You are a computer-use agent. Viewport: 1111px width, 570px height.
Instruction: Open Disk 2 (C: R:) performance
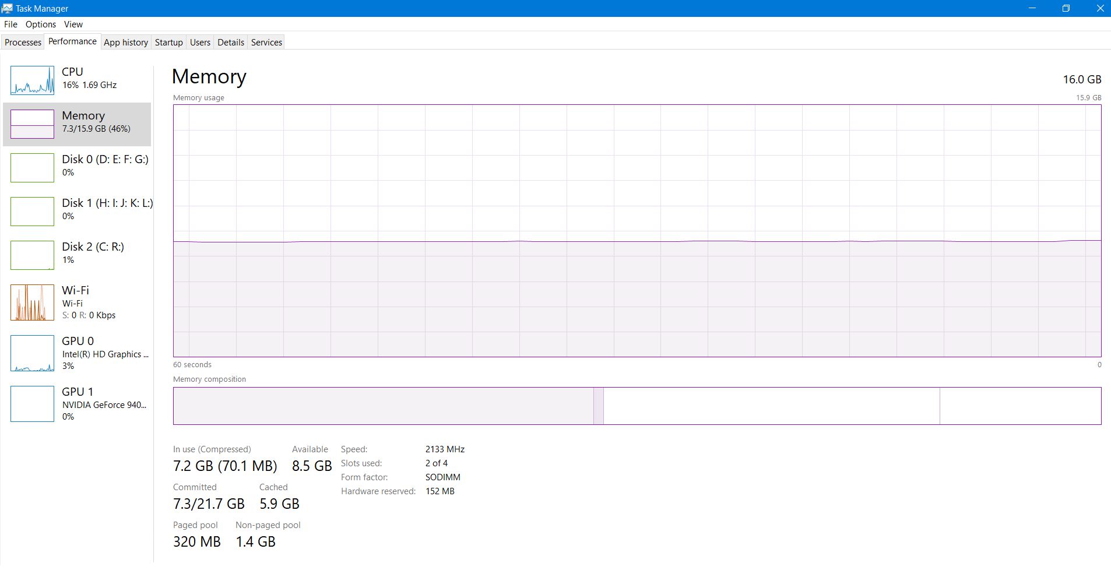(77, 255)
